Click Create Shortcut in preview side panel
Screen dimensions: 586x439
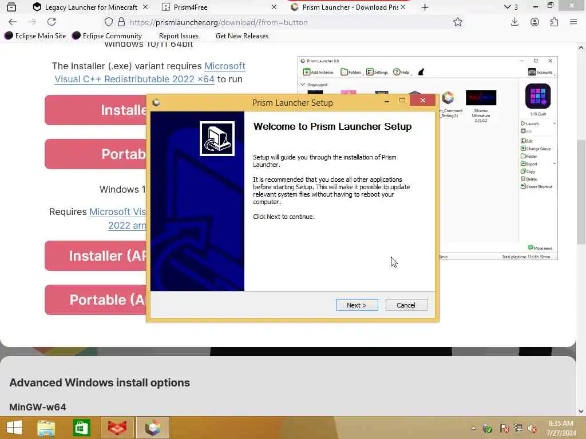point(536,187)
